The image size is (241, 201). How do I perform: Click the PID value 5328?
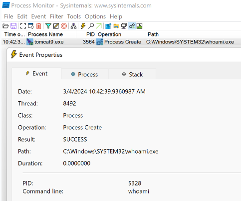tap(135, 183)
